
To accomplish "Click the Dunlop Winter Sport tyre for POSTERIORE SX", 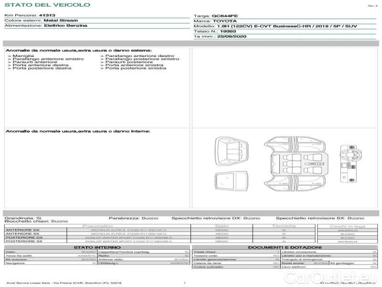I will pyautogui.click(x=128, y=241).
